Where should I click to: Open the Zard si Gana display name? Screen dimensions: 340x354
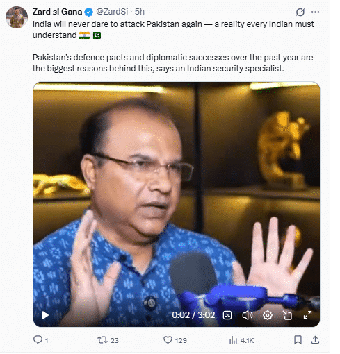[x=57, y=12]
